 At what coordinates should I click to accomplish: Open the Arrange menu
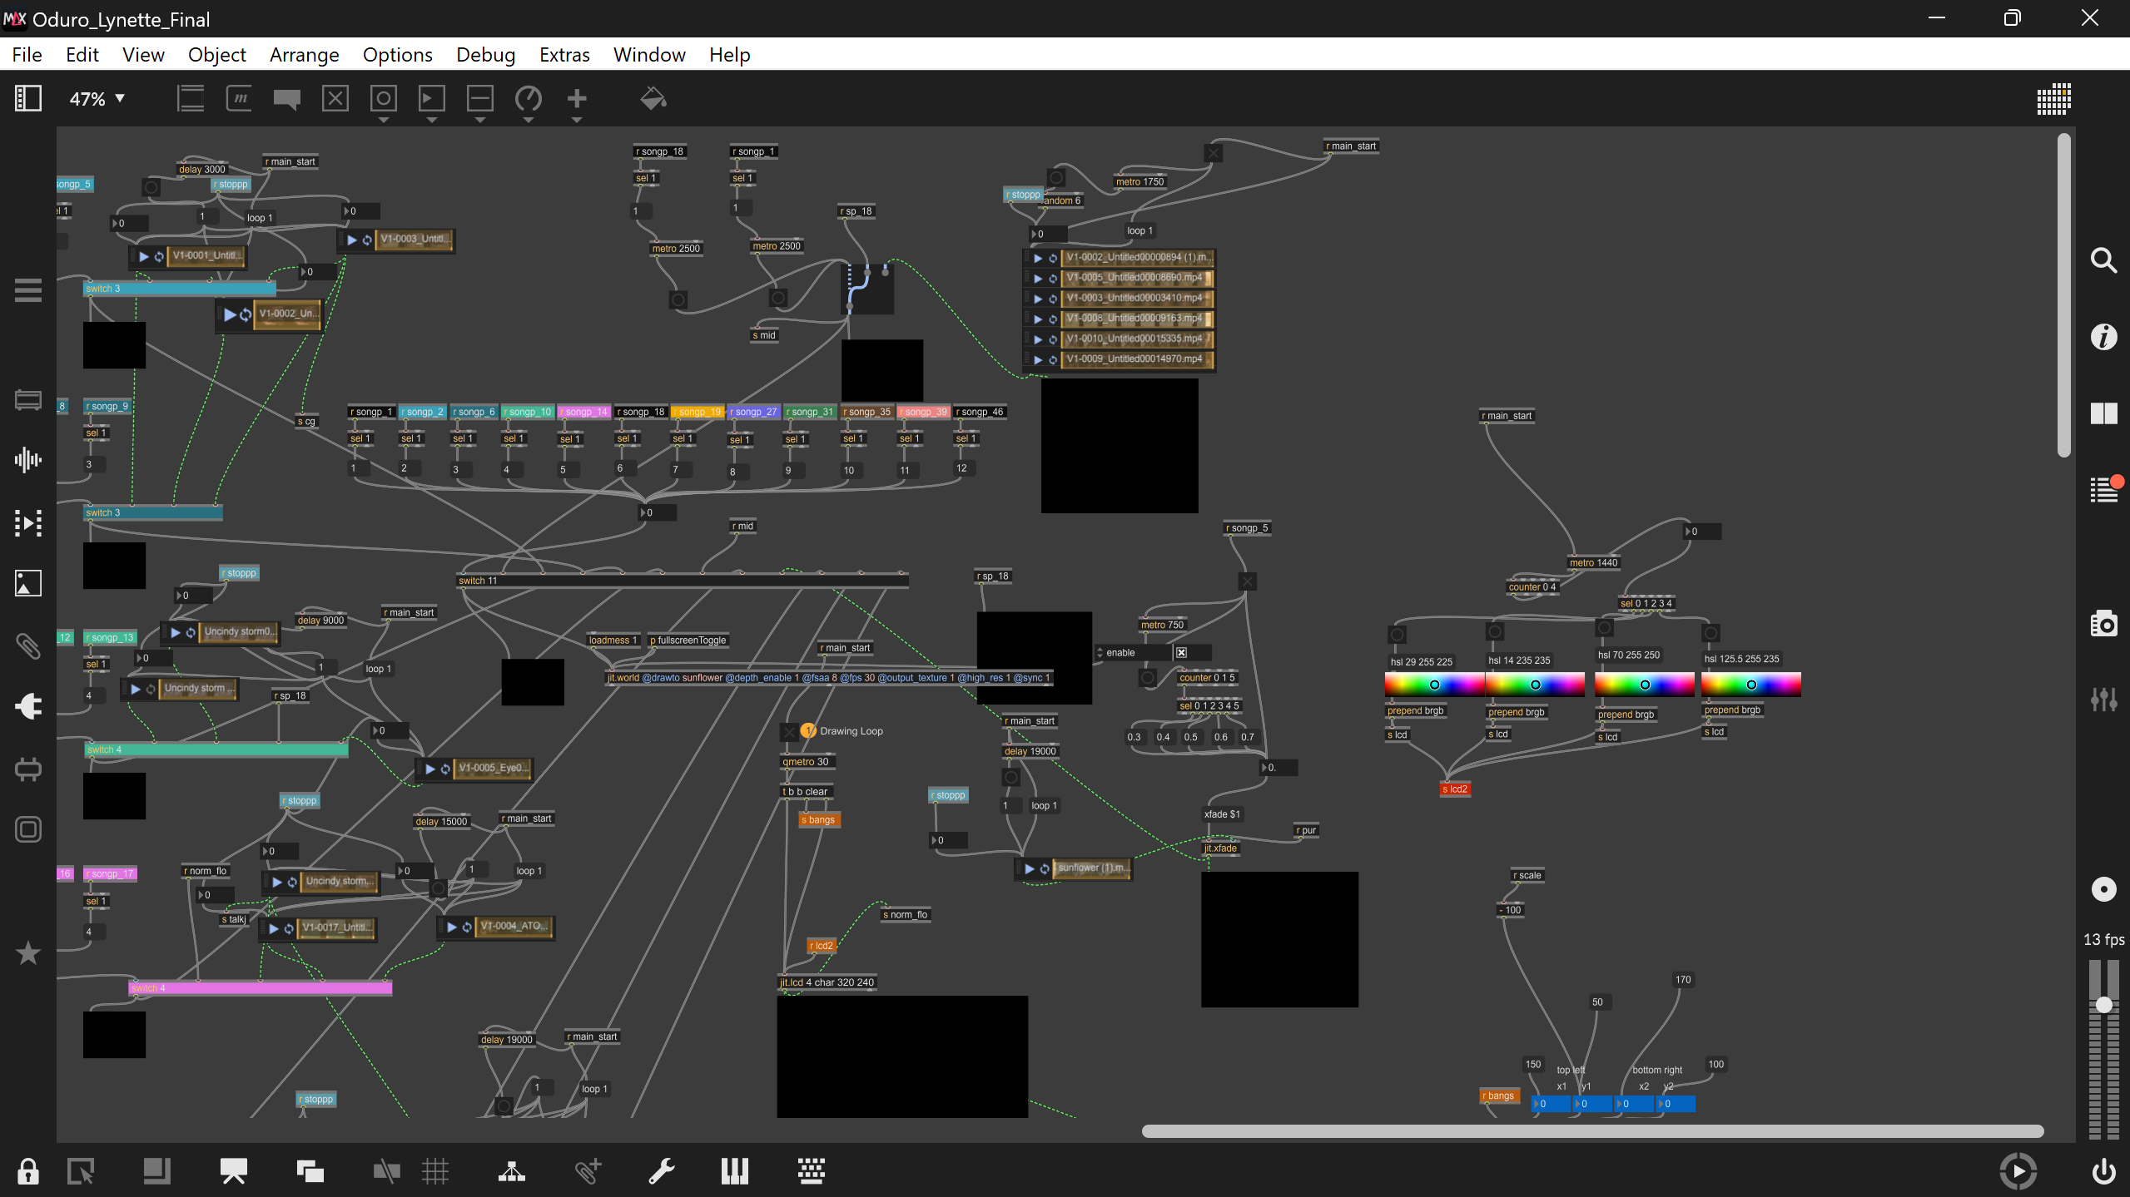[304, 55]
